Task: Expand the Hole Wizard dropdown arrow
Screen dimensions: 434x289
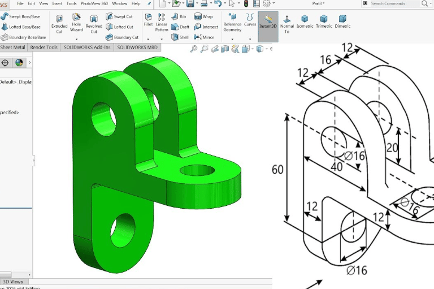Action: pos(76,39)
